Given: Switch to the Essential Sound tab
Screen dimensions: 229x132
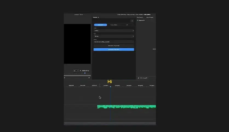Looking at the screenshot, I should [x=150, y=17].
